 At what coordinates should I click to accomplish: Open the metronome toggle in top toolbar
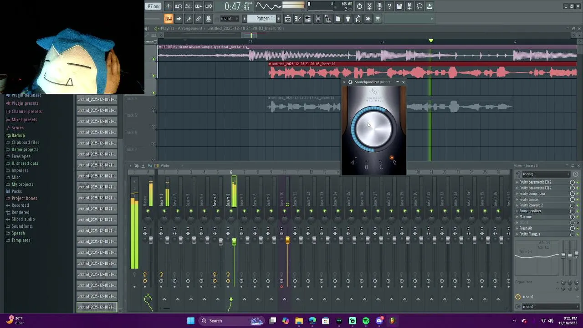[x=169, y=6]
